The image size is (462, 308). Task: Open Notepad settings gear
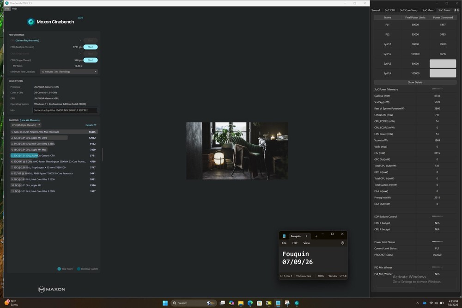coord(342,243)
